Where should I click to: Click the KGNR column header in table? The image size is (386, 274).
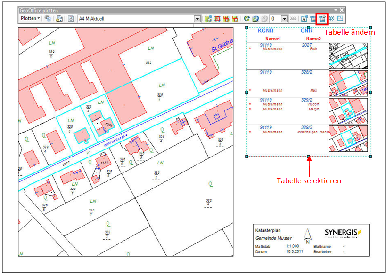click(x=266, y=31)
